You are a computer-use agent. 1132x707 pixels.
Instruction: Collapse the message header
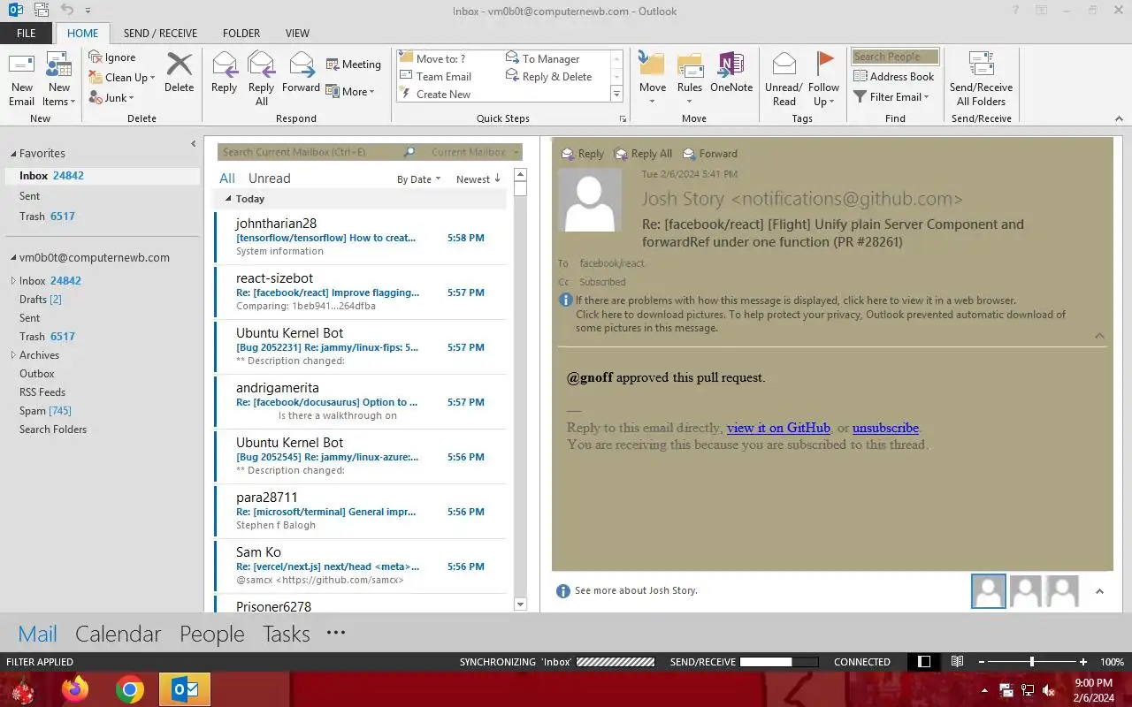coord(1099,336)
